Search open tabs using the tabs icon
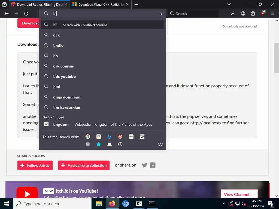Image resolution: width=279 pixels, height=209 pixels. 110,144
